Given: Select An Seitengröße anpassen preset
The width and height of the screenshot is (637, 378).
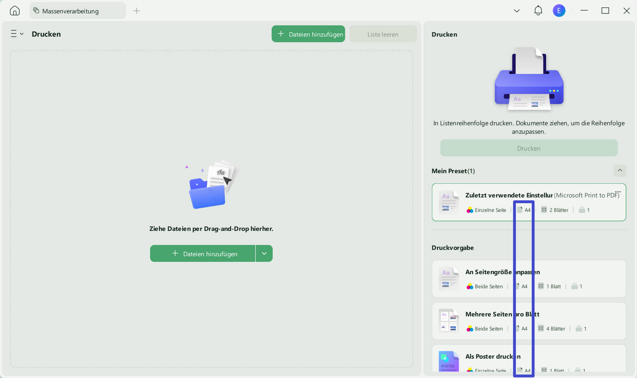Looking at the screenshot, I should [x=529, y=279].
